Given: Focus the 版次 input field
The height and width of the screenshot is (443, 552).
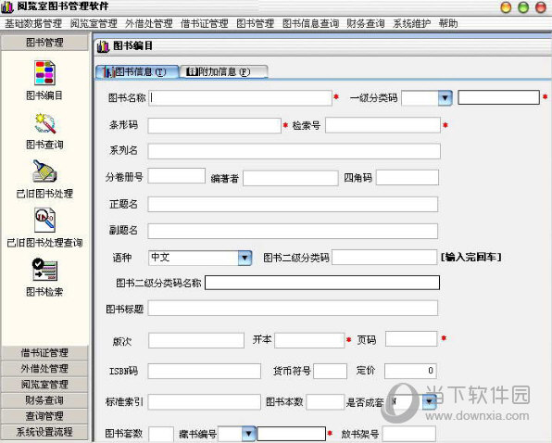Looking at the screenshot, I should click(x=196, y=340).
